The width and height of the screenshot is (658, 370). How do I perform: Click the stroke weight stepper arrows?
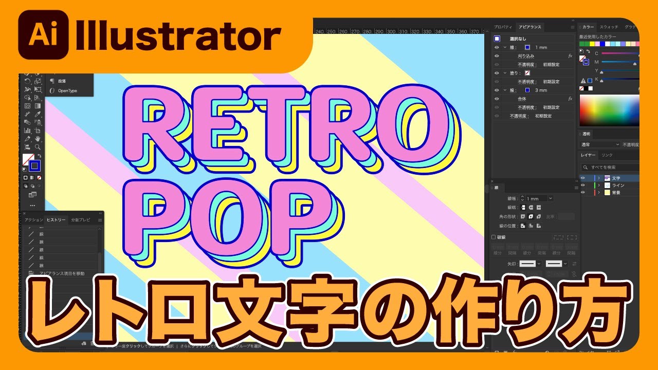pyautogui.click(x=522, y=198)
